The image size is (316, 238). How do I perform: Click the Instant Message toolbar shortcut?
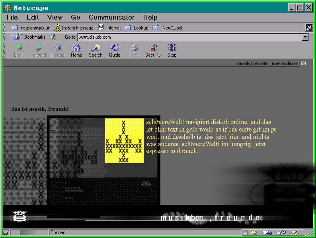pyautogui.click(x=74, y=28)
